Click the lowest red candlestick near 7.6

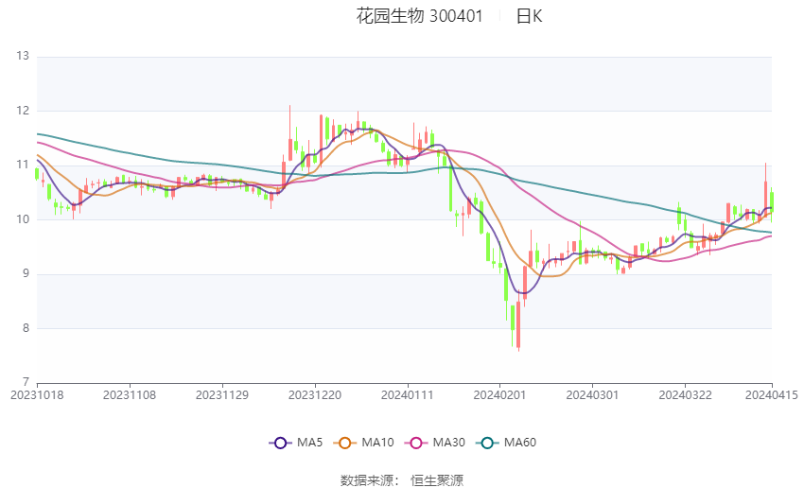(x=518, y=326)
